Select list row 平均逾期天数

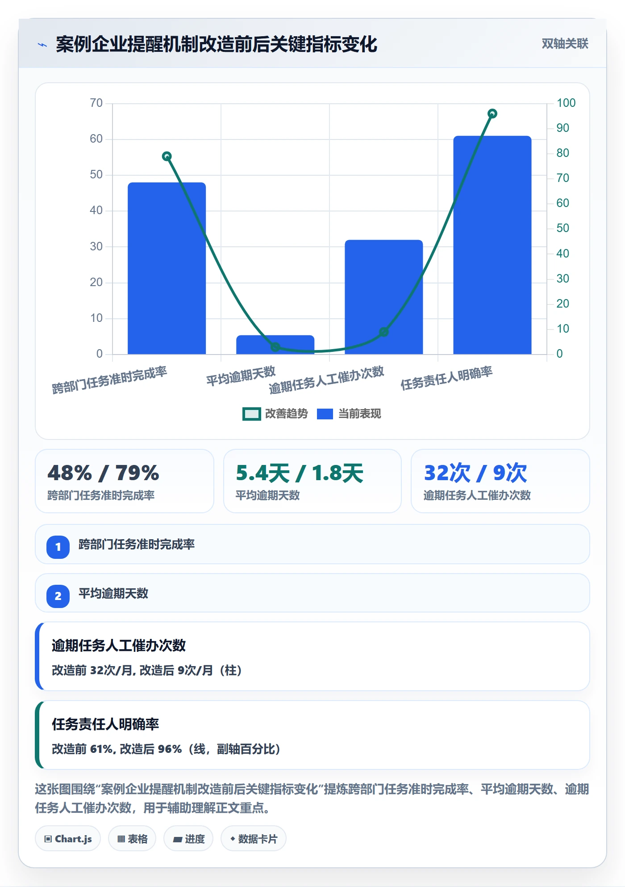312,593
